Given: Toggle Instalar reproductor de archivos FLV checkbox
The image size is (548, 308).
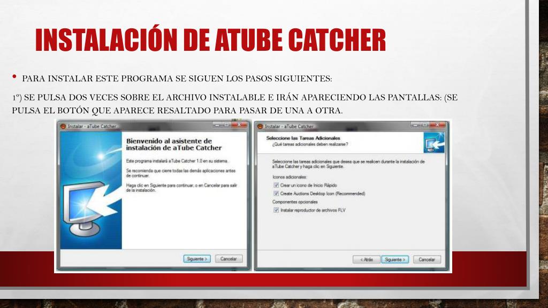Looking at the screenshot, I should pos(276,210).
